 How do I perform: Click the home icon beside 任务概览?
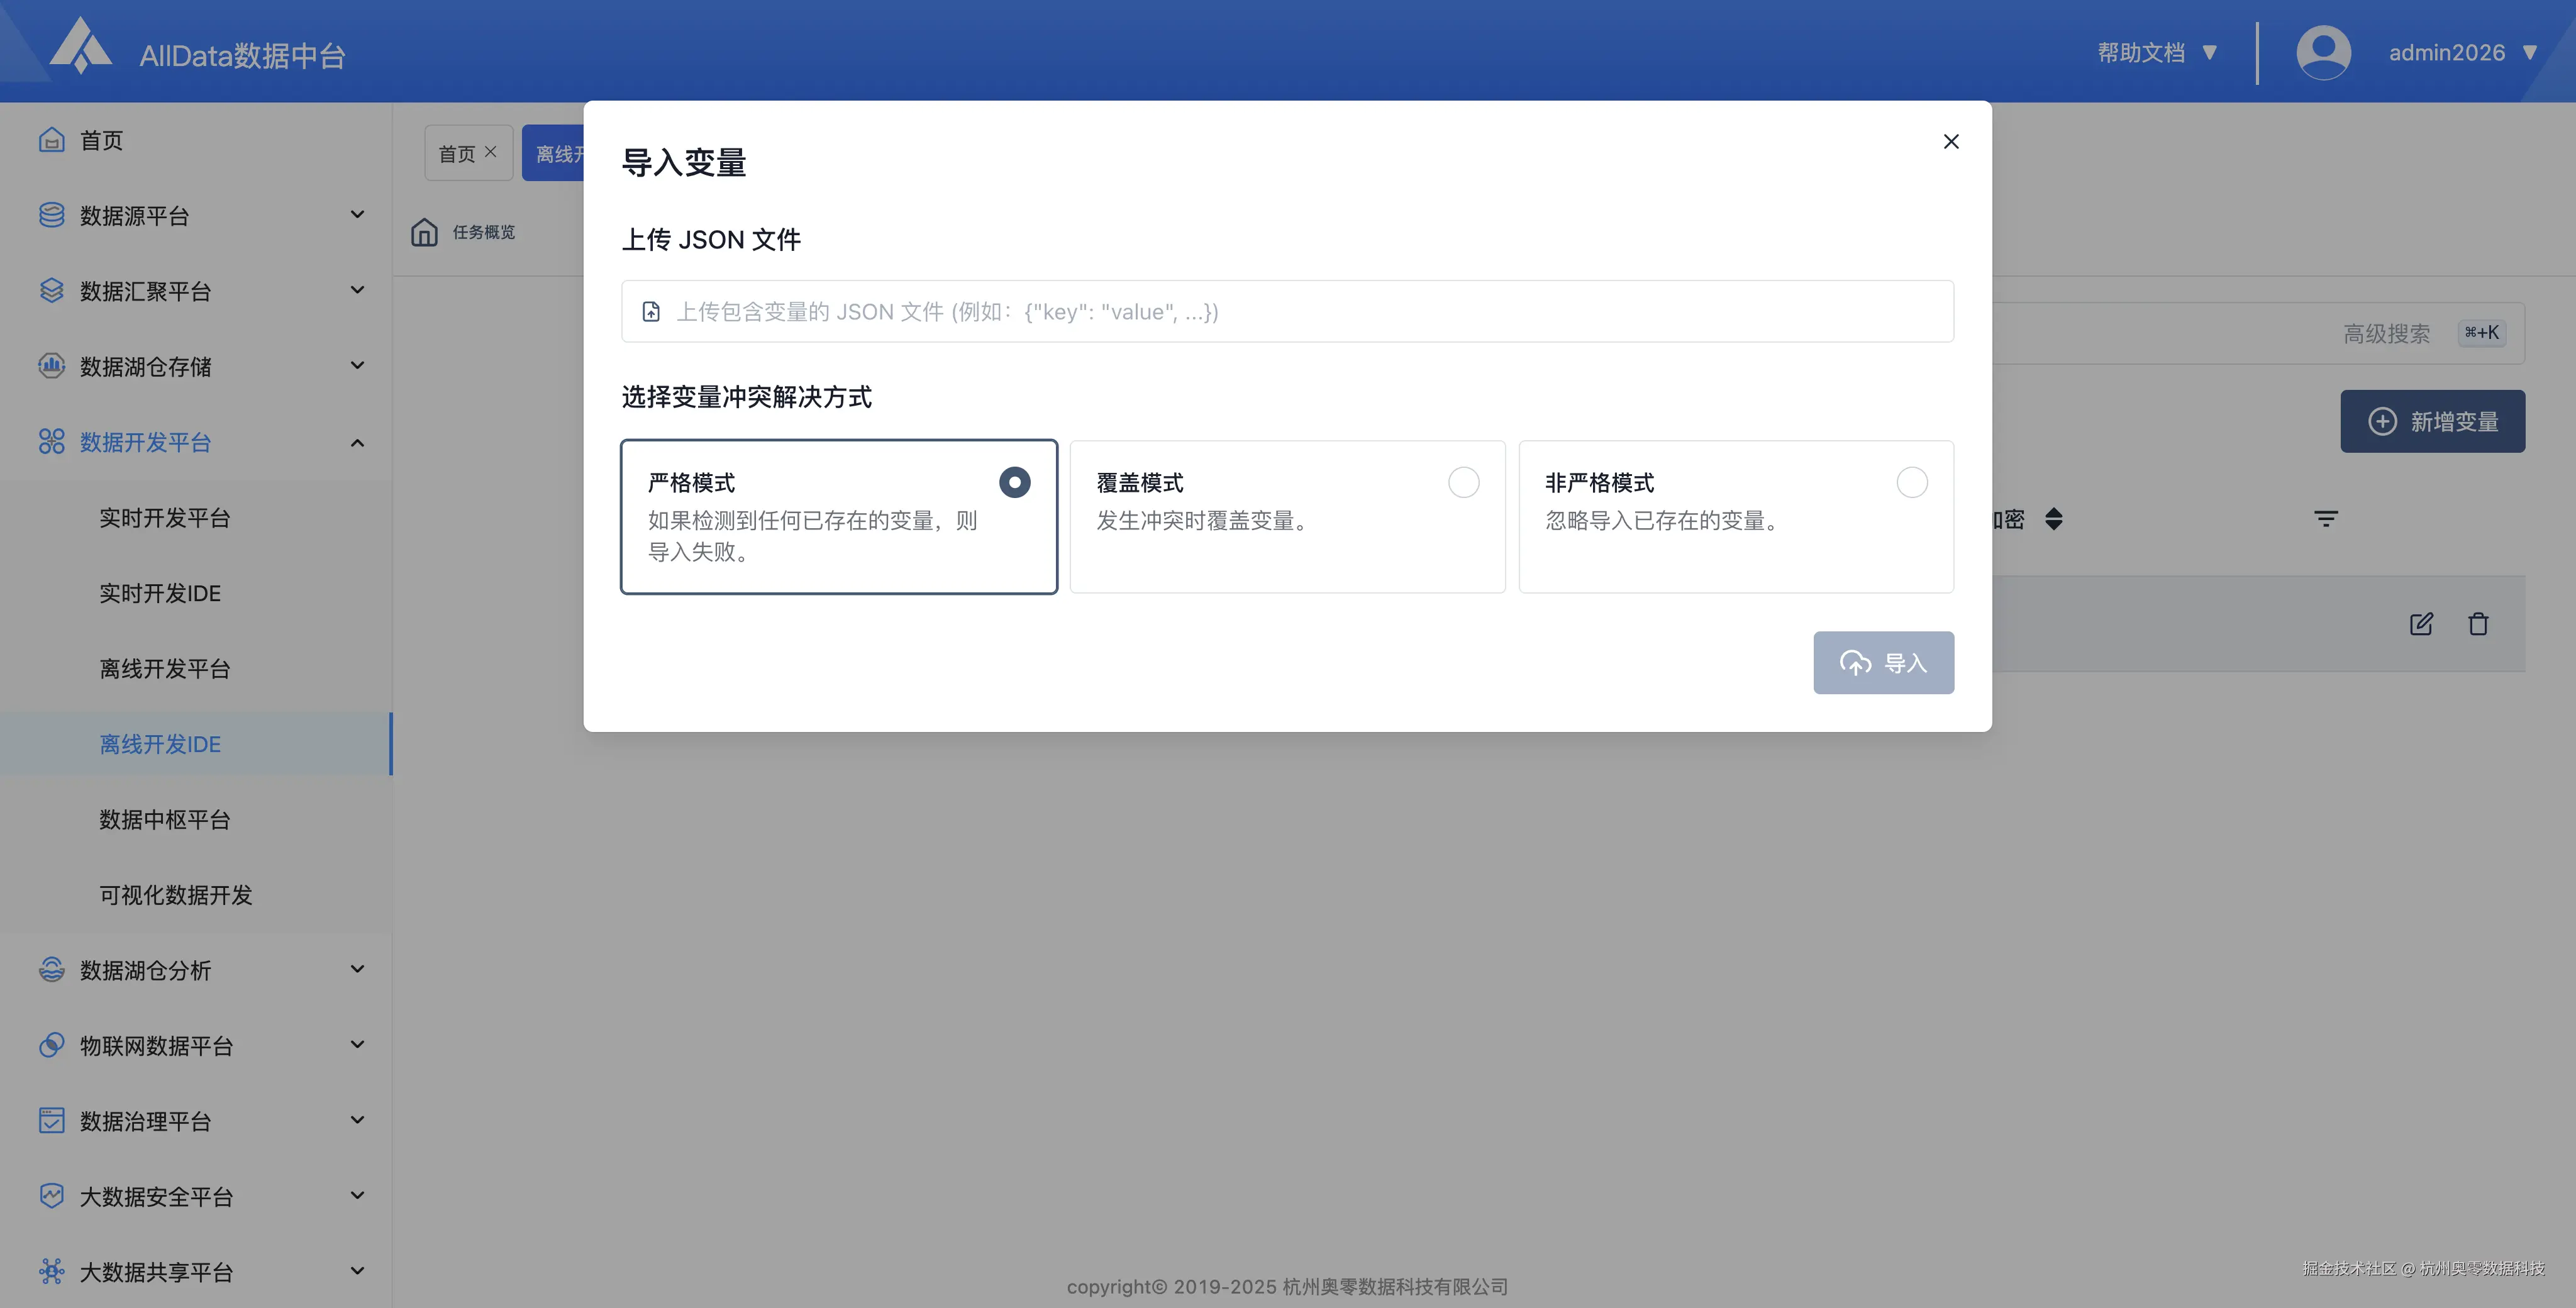(424, 232)
